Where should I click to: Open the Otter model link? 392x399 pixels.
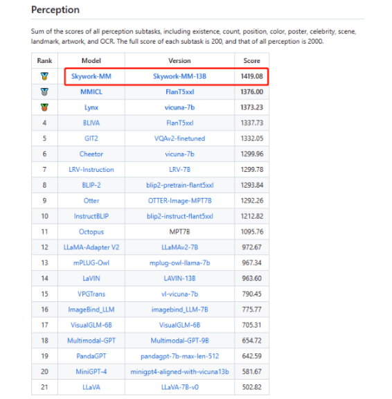coord(91,200)
